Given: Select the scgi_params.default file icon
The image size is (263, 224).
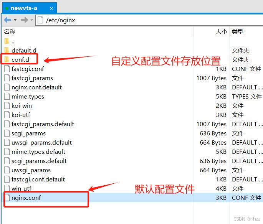Looking at the screenshot, I should [x=7, y=161].
